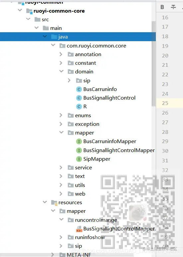Click the BusCarruninfo class icon
Screen dimensions: 183x257
pos(79,89)
